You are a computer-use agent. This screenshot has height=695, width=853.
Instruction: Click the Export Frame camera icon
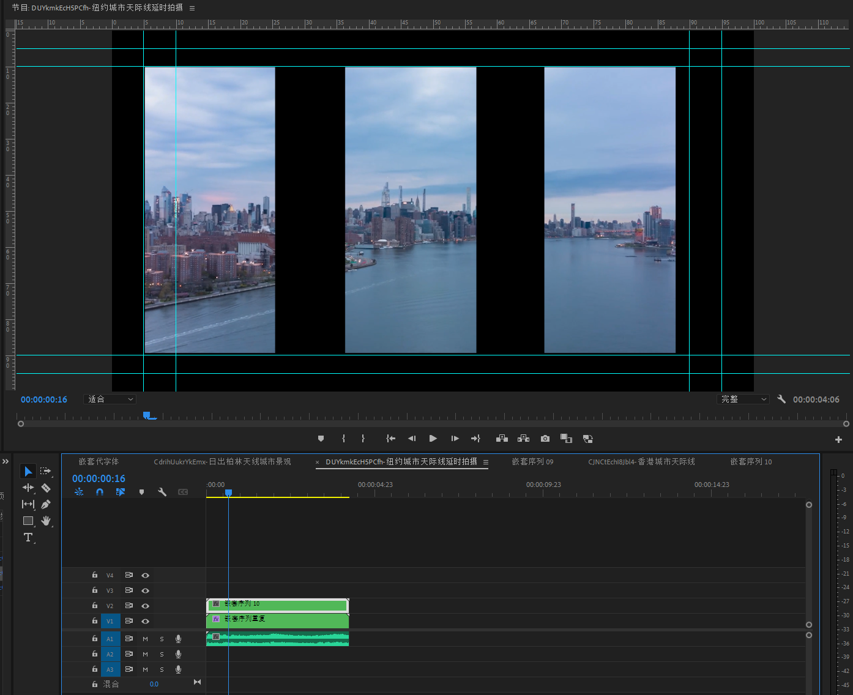coord(545,439)
